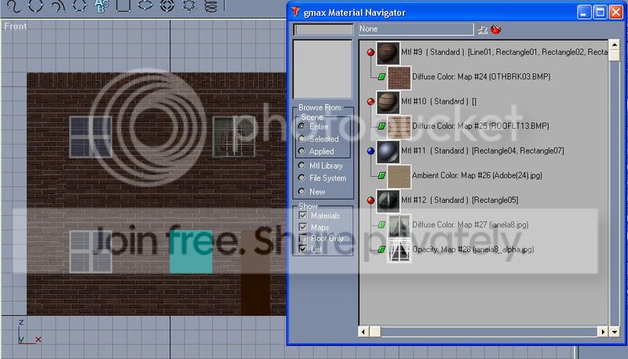The height and width of the screenshot is (359, 628).
Task: Click the janela8_alpha.jpg opacity map thumbnail
Action: pos(400,251)
